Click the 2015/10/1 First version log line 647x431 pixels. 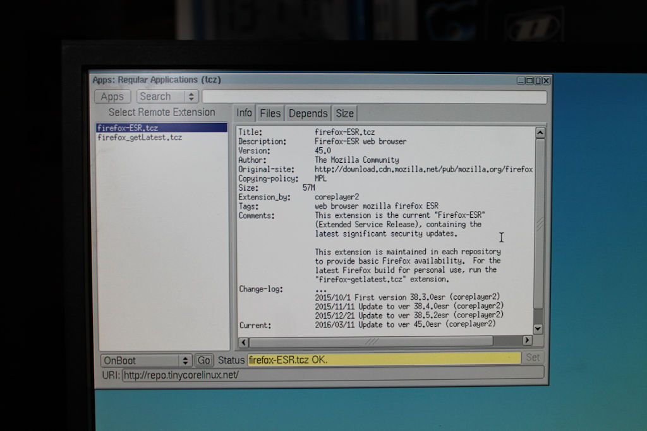click(x=408, y=297)
